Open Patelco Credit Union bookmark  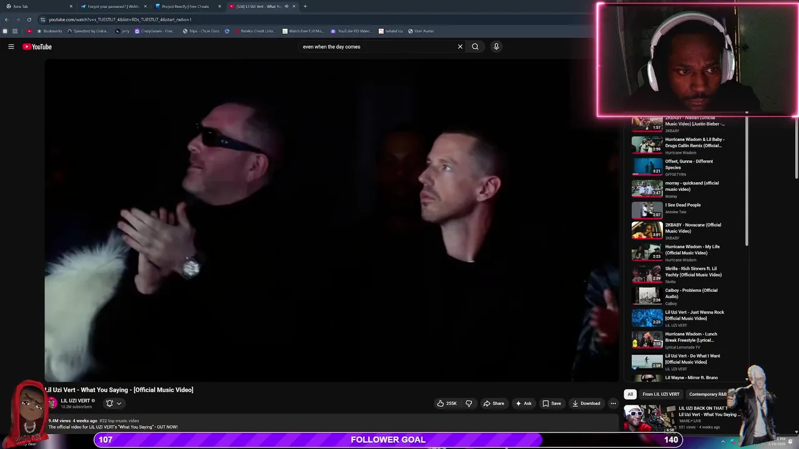click(254, 31)
